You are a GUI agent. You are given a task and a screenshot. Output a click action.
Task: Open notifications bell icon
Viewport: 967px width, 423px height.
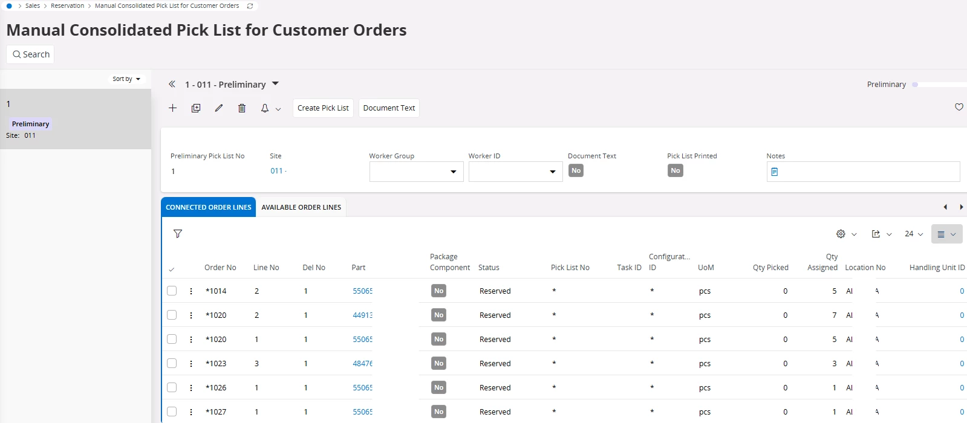coord(265,108)
